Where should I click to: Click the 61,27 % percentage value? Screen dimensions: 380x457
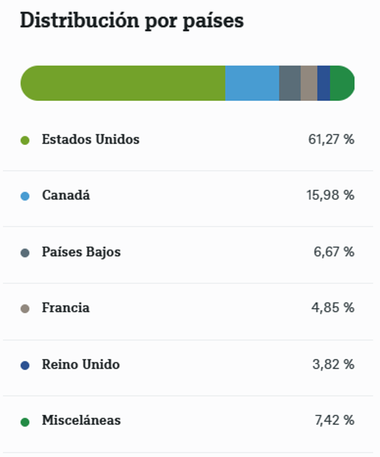331,140
